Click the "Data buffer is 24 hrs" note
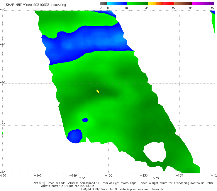Image resolution: width=217 pixels, height=191 pixels. point(67,186)
